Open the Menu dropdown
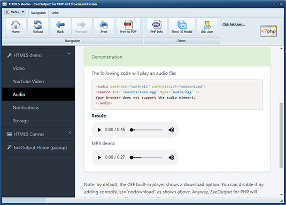 (14, 12)
